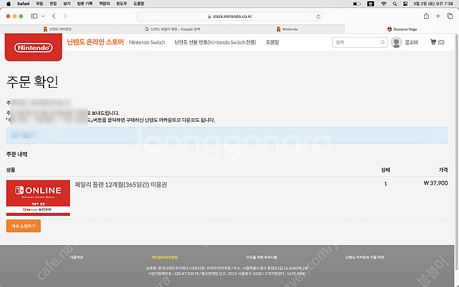Open 닌텐도 온라인 스토어 home link
This screenshot has width=459, height=287.
pyautogui.click(x=95, y=42)
